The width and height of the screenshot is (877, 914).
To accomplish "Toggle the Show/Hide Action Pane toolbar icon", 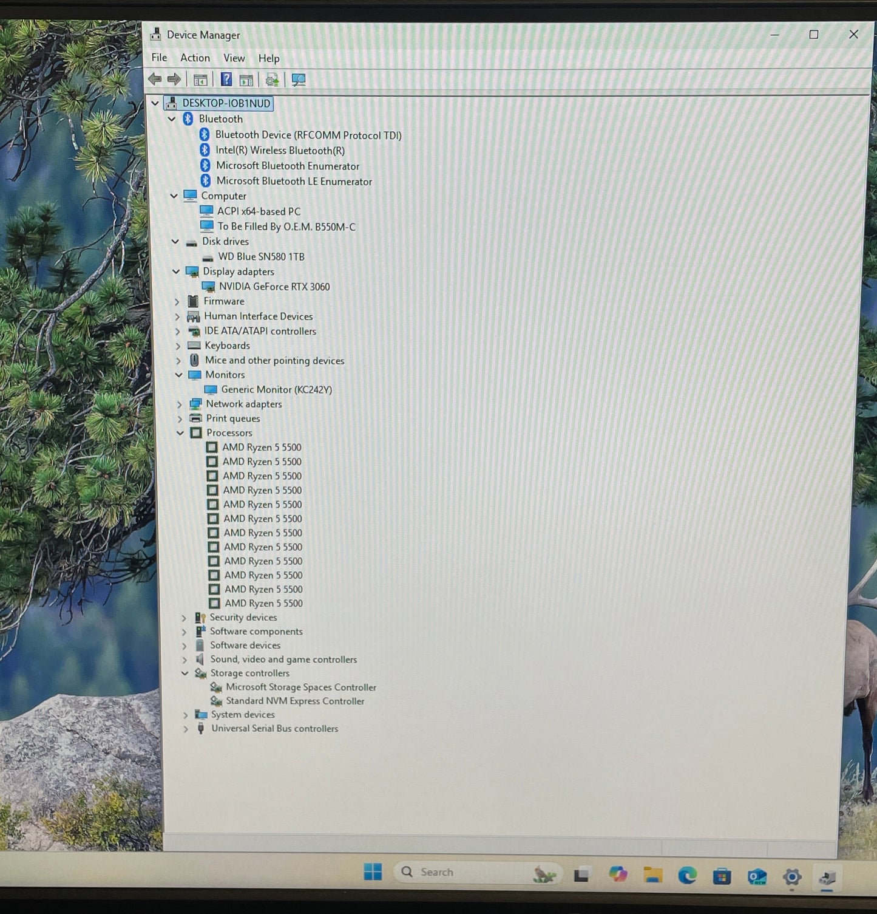I will click(x=246, y=80).
